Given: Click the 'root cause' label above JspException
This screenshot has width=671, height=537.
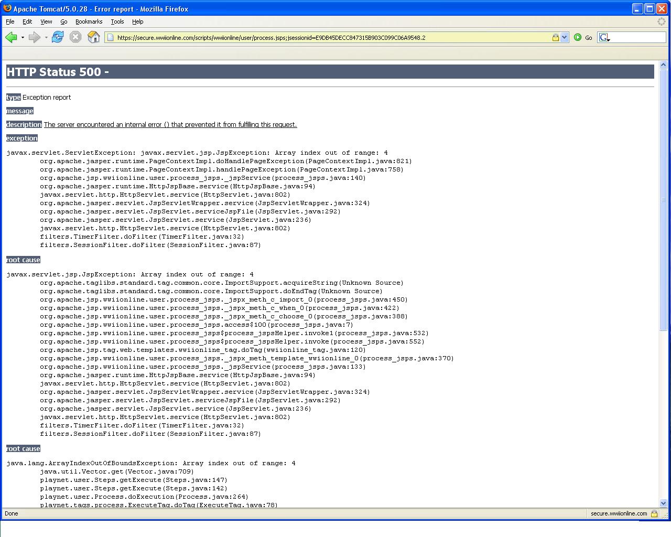Looking at the screenshot, I should (23, 260).
